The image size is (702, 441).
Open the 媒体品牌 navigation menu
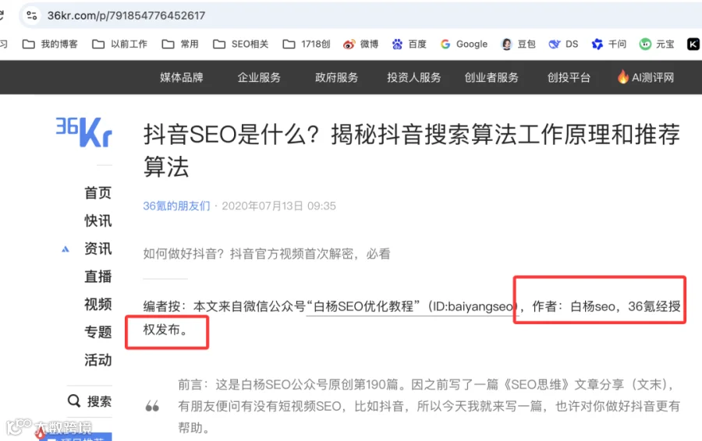tap(181, 77)
